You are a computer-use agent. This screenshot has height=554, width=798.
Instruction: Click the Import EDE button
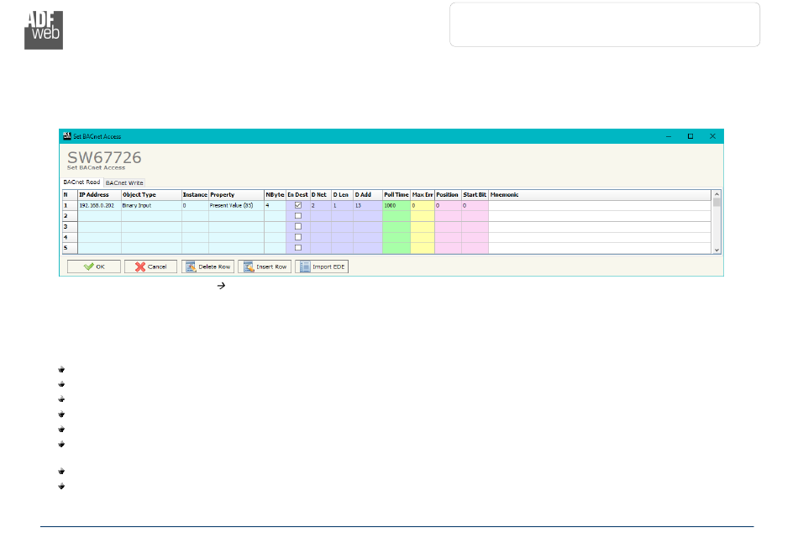pos(322,266)
